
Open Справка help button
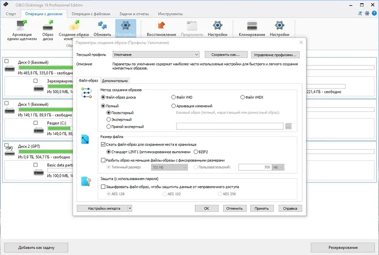point(290,208)
